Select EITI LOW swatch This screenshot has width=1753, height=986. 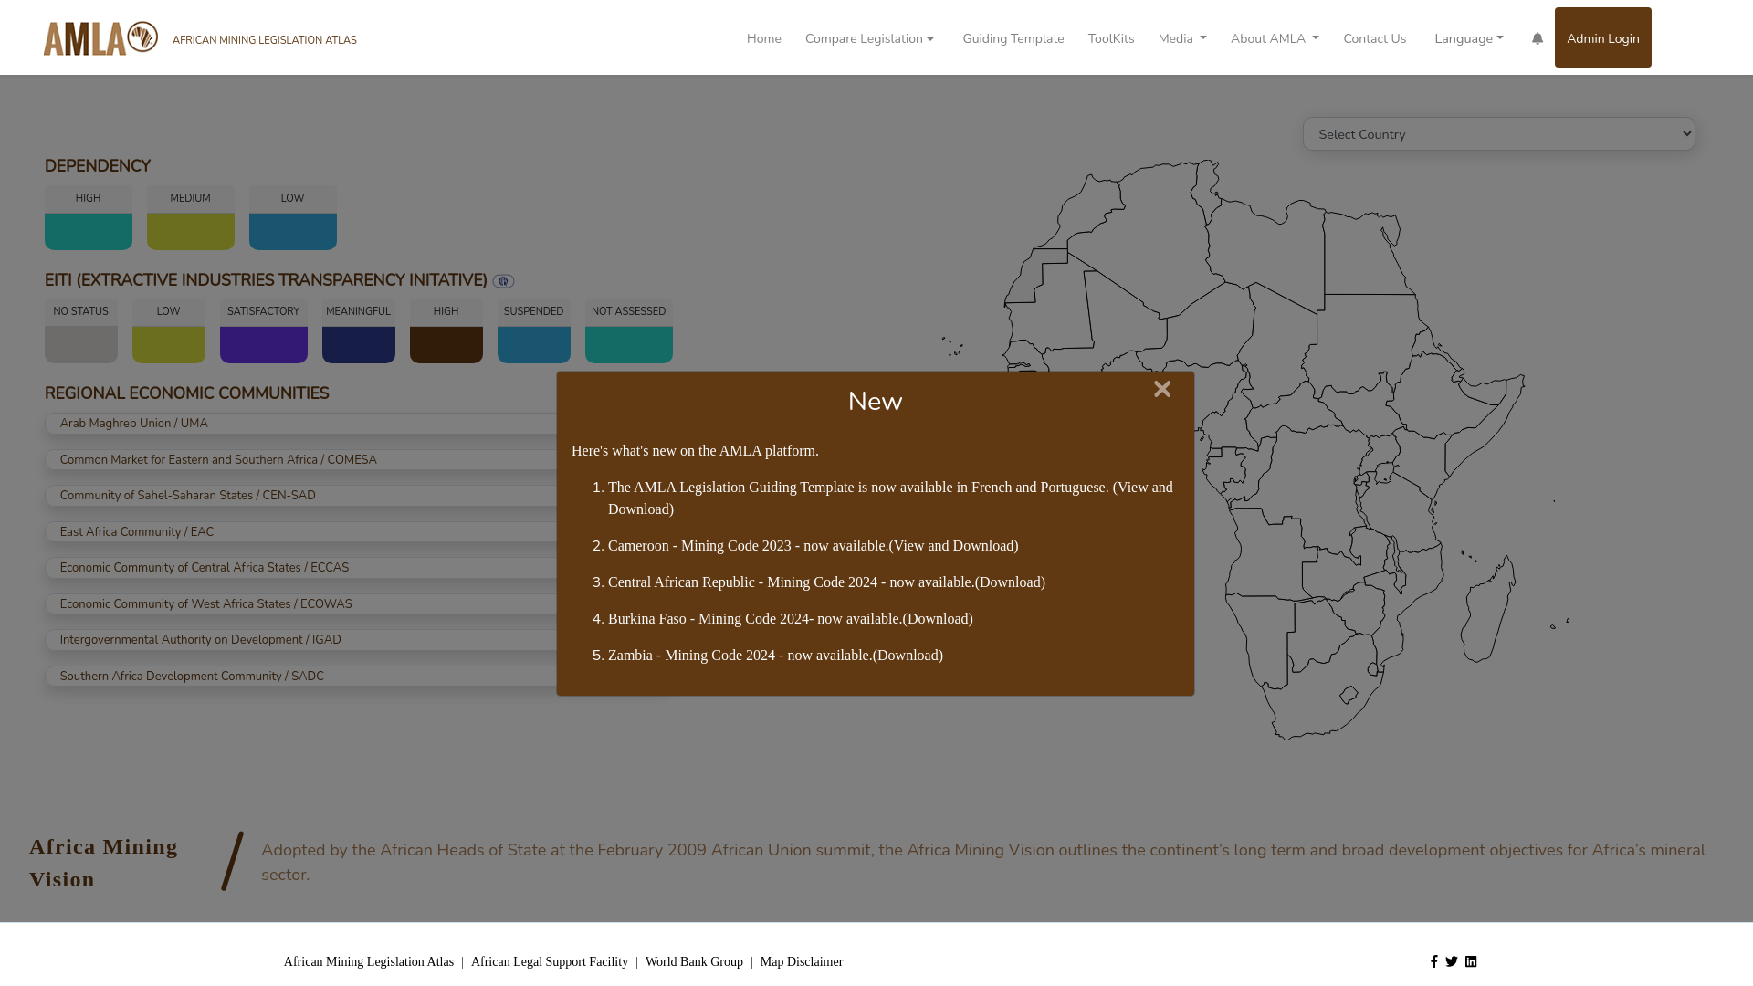point(169,344)
